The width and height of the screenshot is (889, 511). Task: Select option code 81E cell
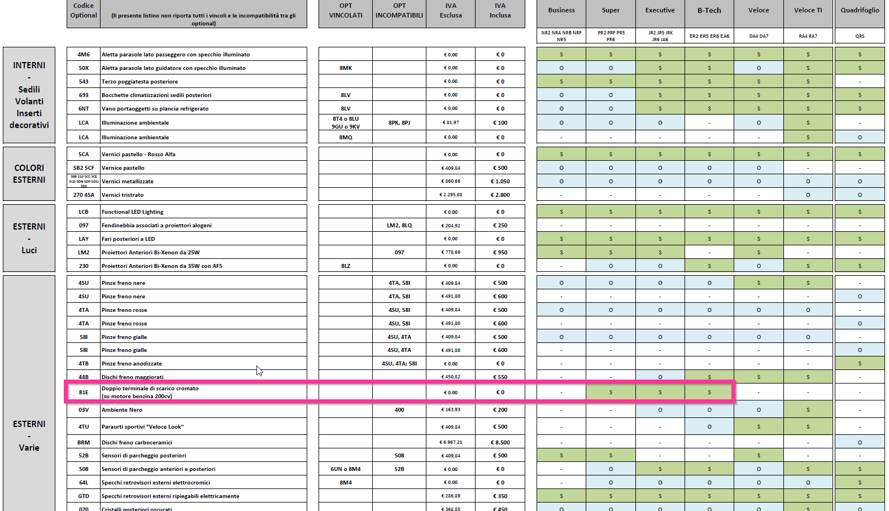tap(84, 392)
